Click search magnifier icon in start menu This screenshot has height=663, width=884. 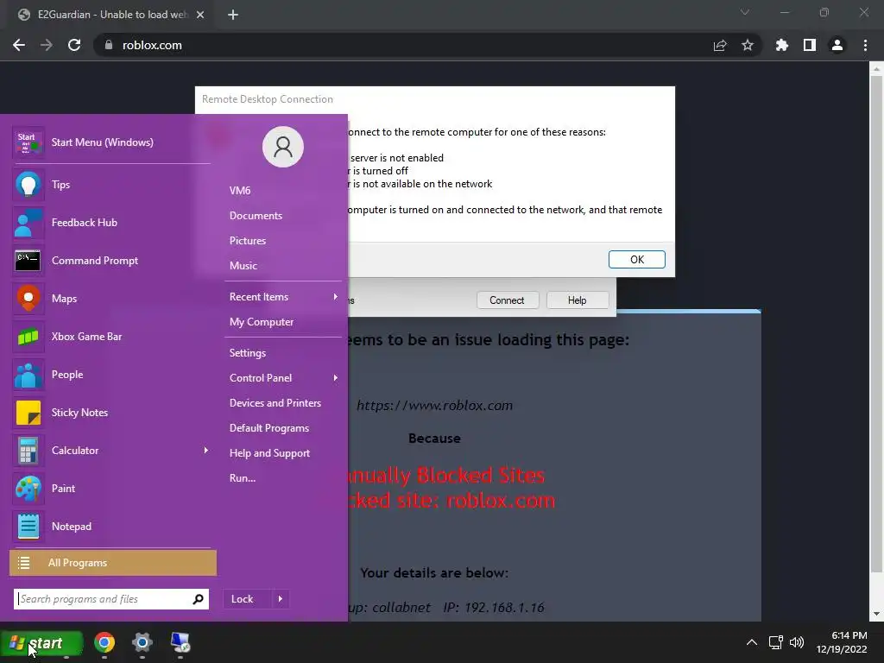click(198, 599)
